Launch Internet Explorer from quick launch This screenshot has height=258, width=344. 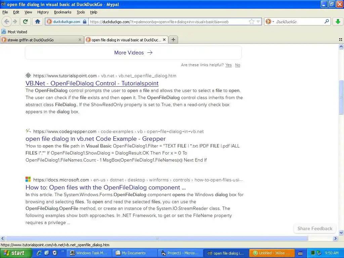pyautogui.click(x=39, y=253)
